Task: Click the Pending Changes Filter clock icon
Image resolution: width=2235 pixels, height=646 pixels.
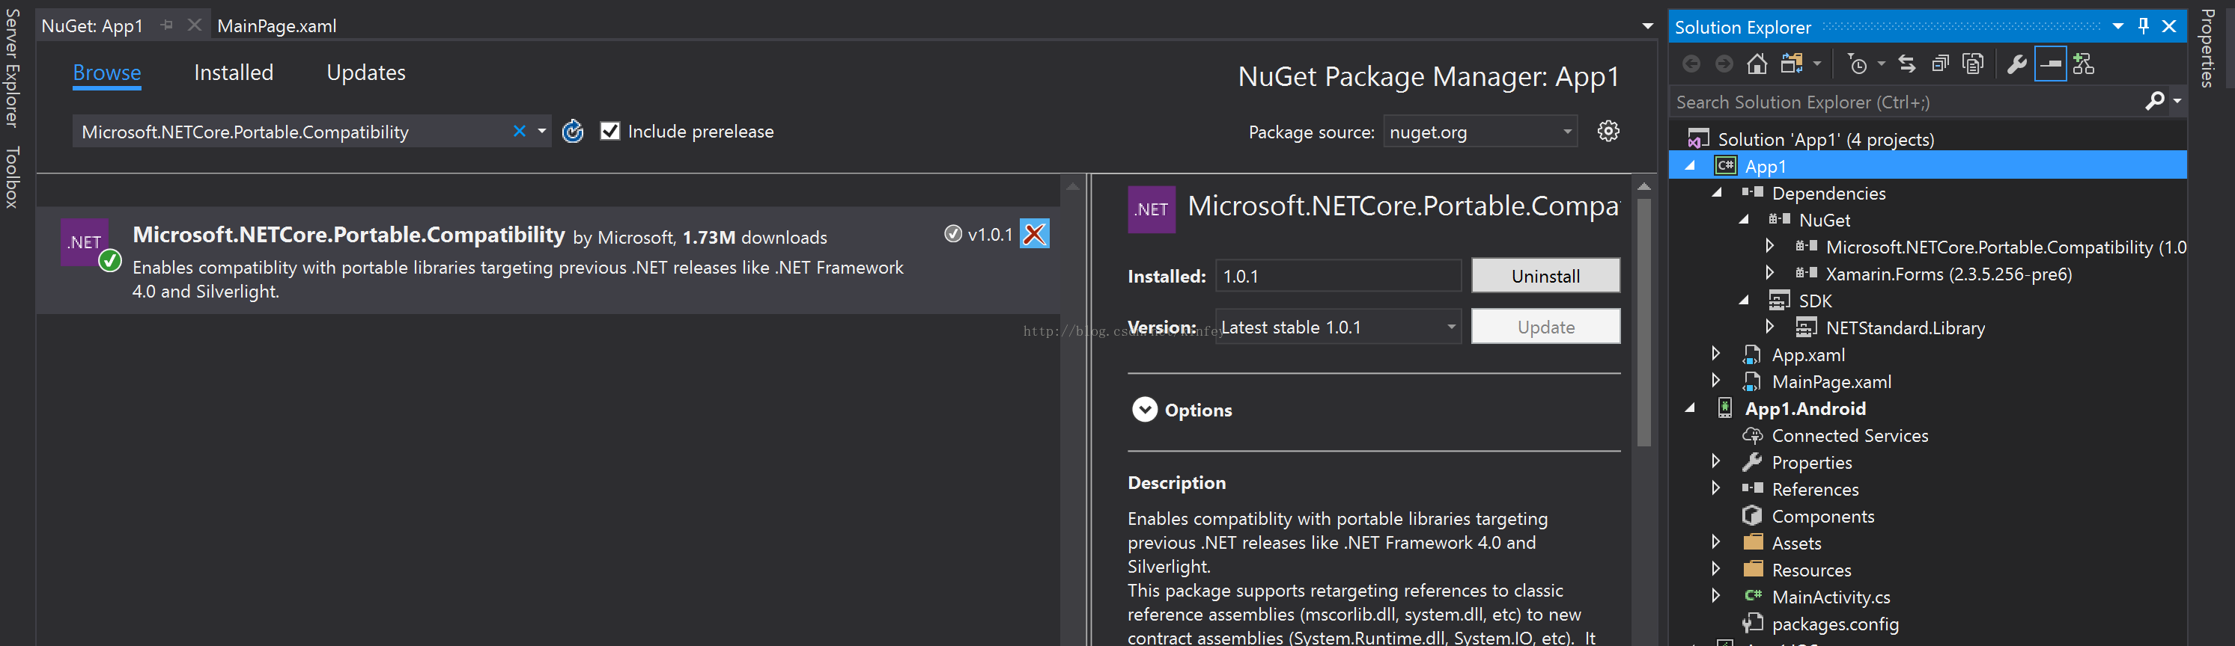Action: coord(1858,65)
